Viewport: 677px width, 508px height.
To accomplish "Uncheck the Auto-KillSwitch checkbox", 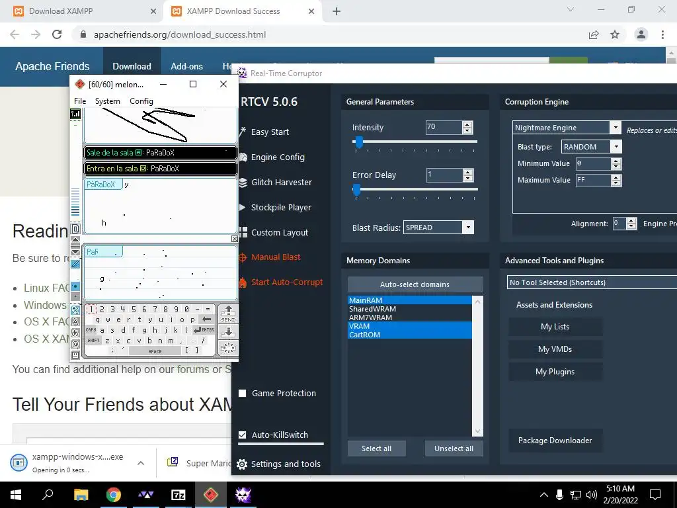I will coord(242,435).
